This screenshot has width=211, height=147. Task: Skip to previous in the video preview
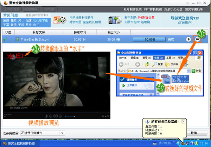coord(51,116)
